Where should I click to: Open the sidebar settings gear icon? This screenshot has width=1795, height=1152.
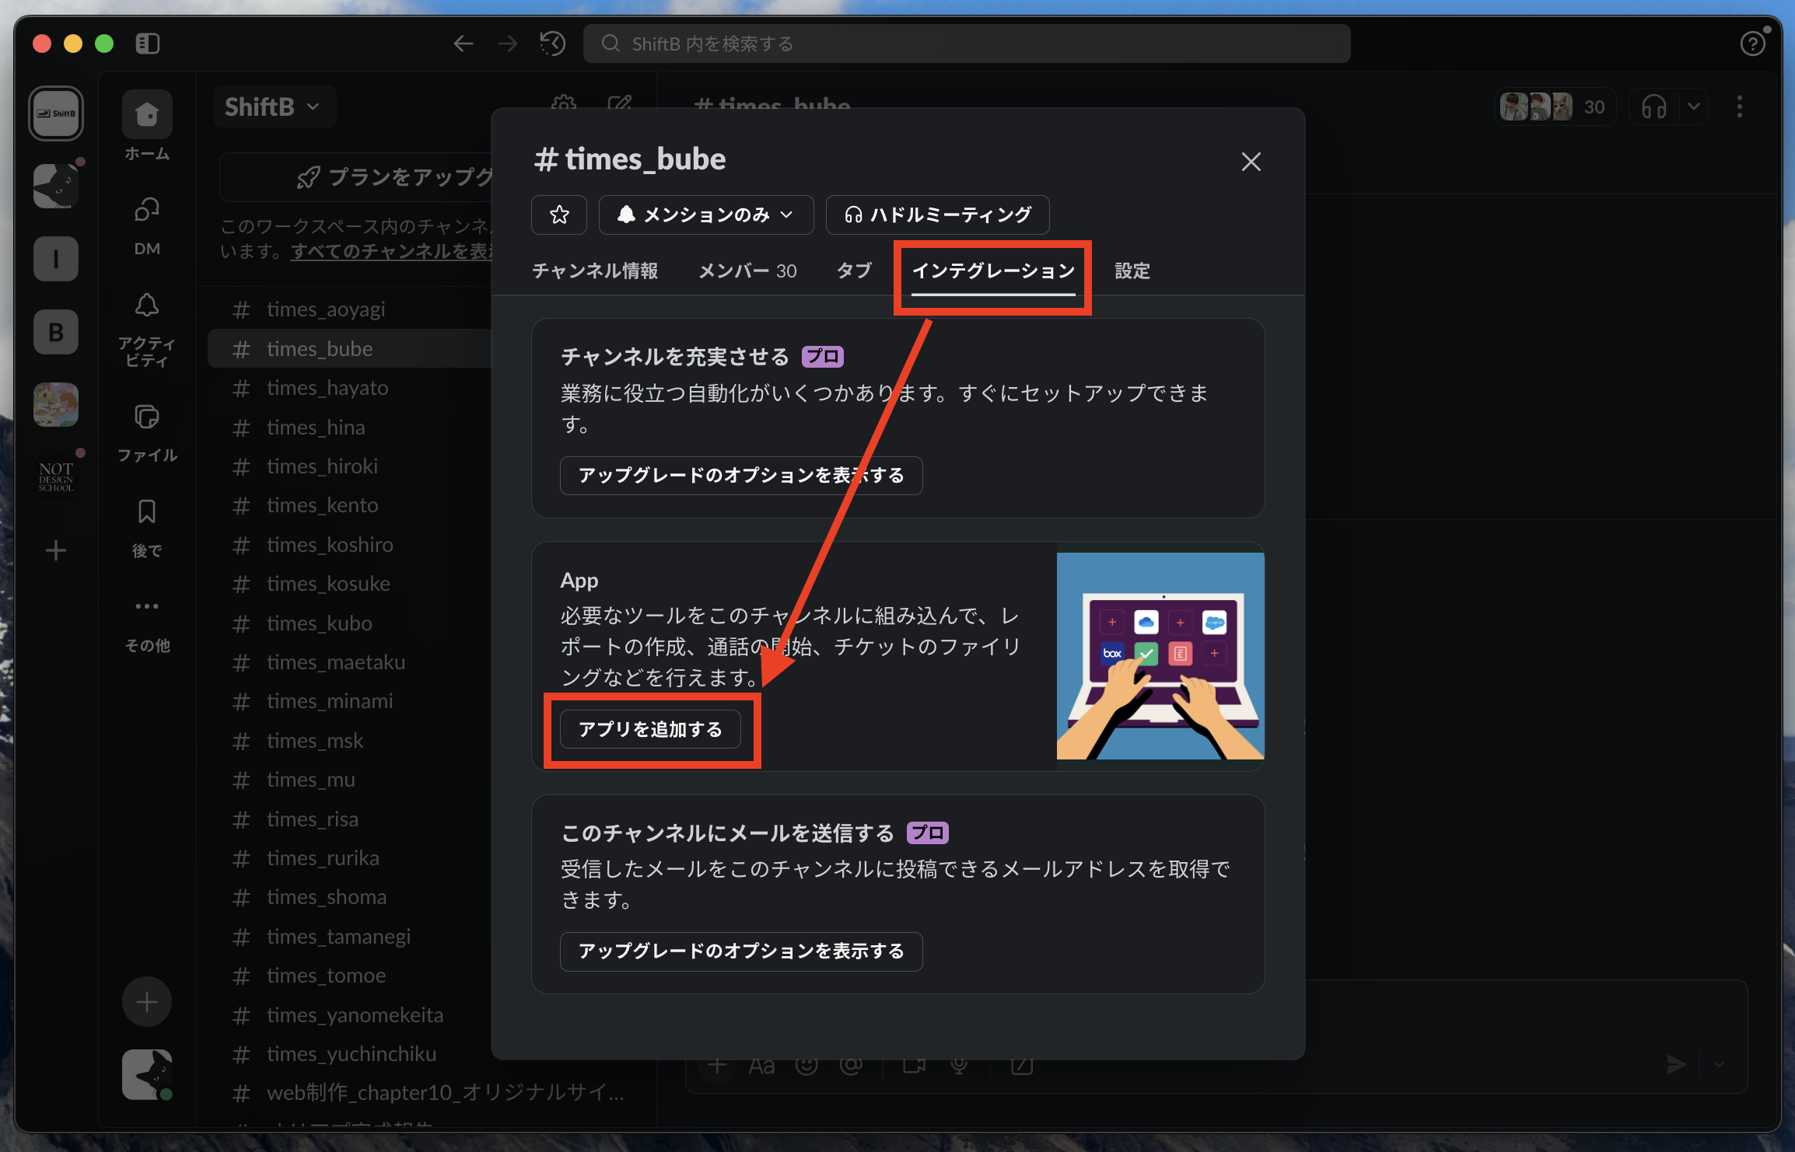tap(564, 105)
